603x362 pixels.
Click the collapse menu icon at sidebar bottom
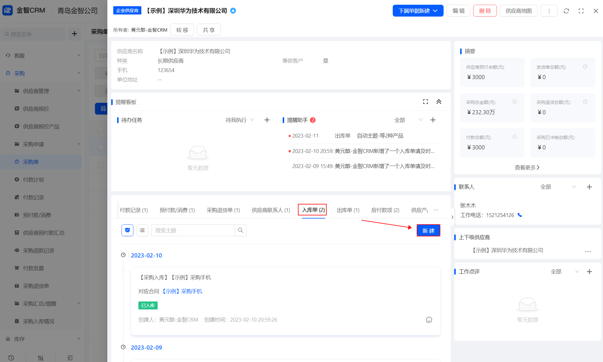[70, 358]
